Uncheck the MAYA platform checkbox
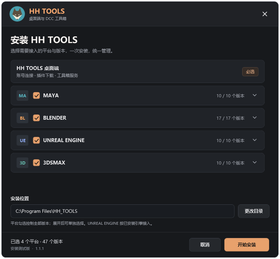Viewport: 280px width, 259px height. click(36, 96)
